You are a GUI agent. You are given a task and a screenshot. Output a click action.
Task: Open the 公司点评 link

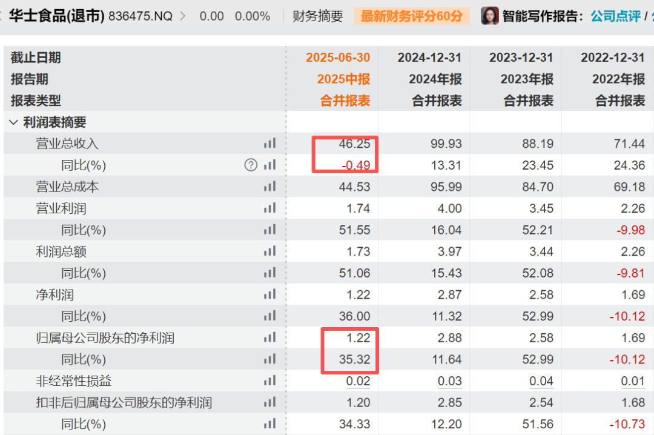(x=616, y=15)
